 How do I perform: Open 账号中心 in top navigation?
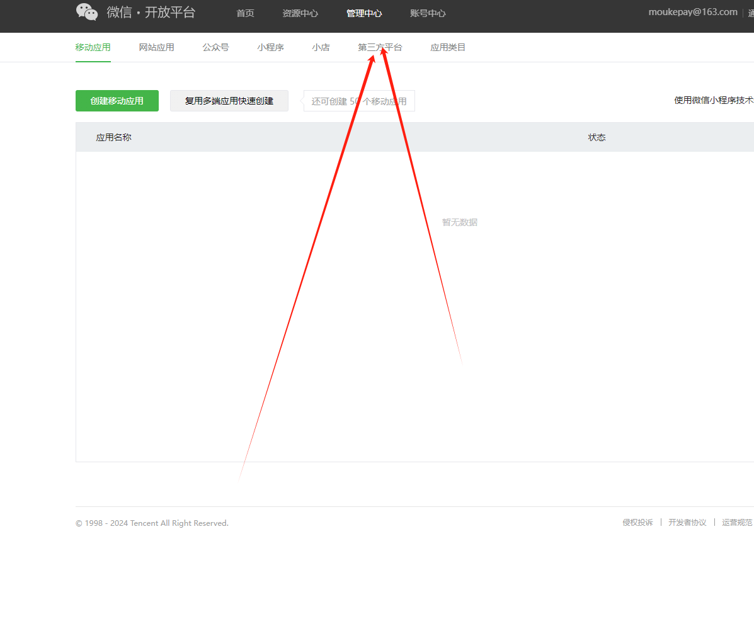click(428, 13)
